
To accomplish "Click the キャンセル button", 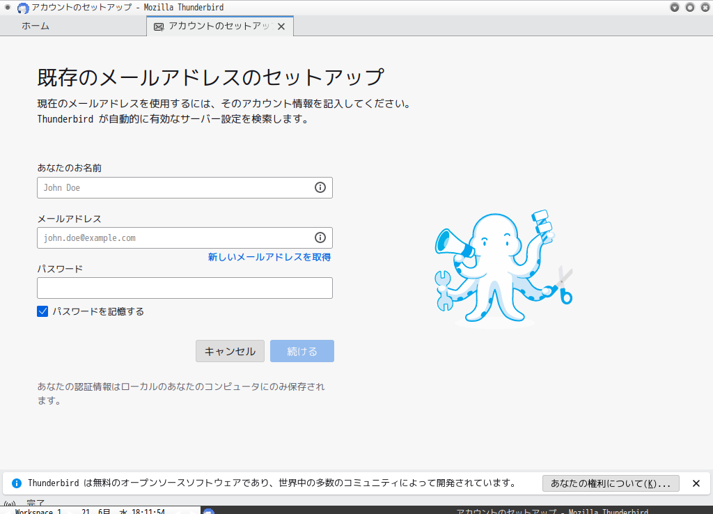I will 230,351.
